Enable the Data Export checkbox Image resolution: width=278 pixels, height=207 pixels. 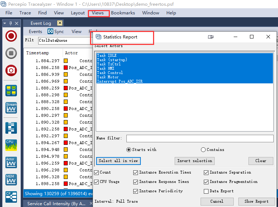(x=206, y=191)
